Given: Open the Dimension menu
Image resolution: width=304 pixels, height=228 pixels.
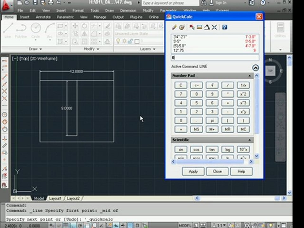Looking at the screenshot, I should (x=128, y=10).
